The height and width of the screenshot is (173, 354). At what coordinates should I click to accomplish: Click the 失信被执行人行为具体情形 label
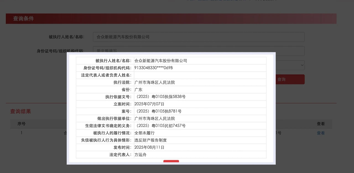(106, 140)
